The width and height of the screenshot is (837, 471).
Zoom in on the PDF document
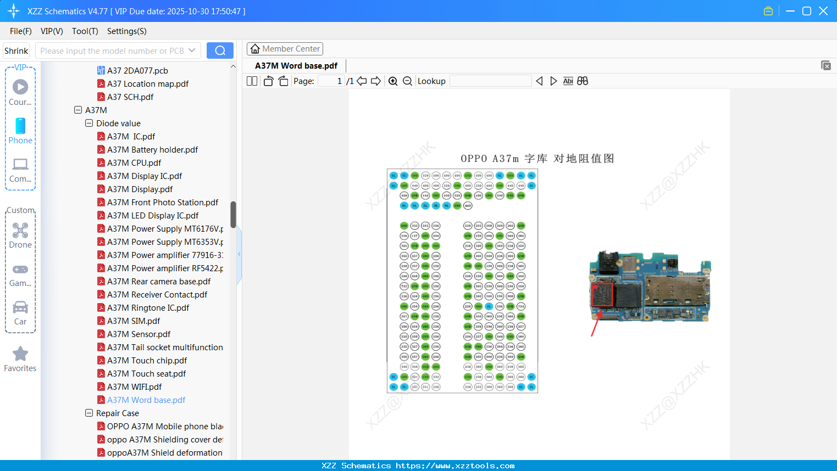pos(393,81)
